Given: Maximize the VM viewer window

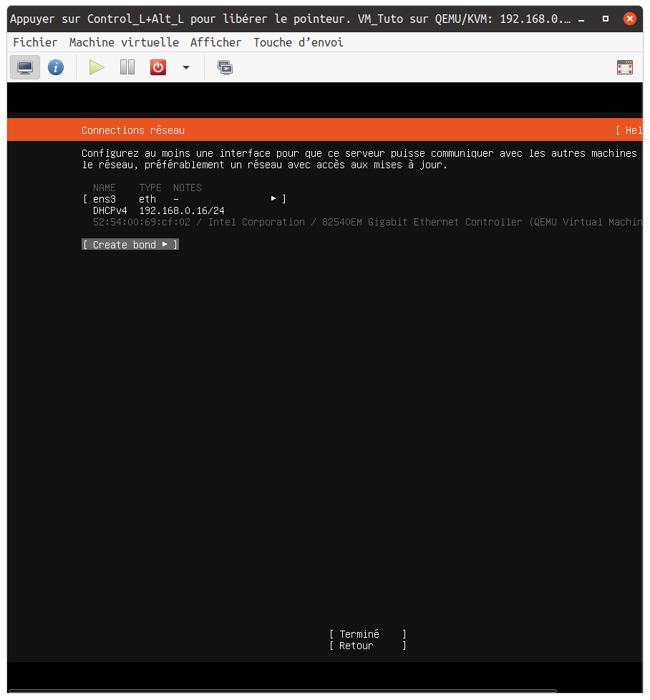Looking at the screenshot, I should (x=606, y=19).
